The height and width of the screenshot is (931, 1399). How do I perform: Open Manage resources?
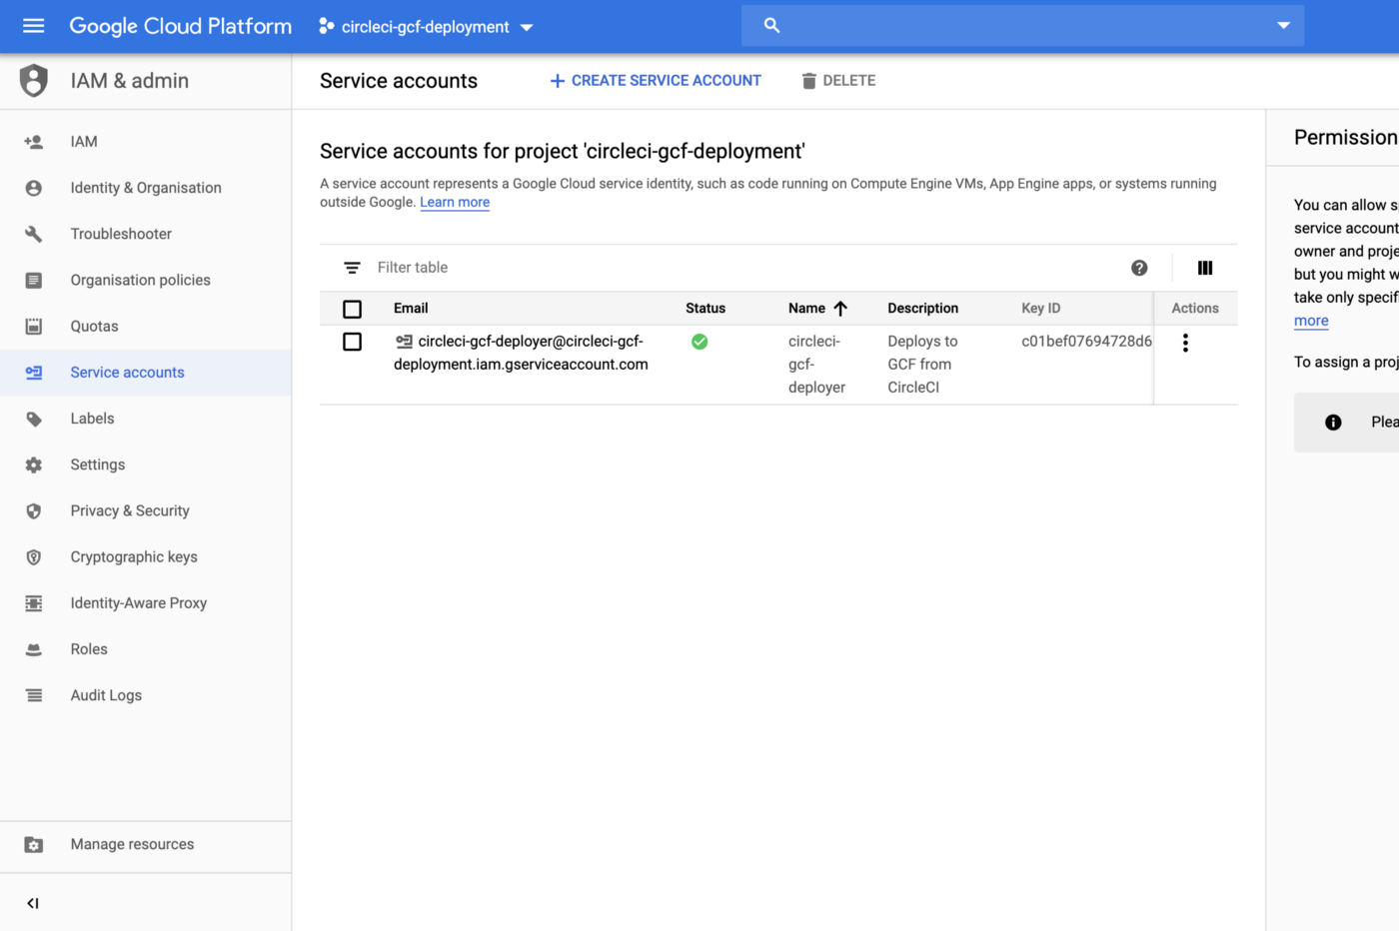point(133,845)
